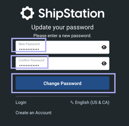Reveal the Confirm Password using eye icon

coord(104,63)
